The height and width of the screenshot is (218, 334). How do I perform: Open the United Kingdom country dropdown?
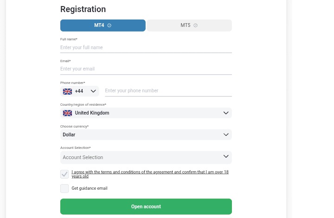click(146, 113)
